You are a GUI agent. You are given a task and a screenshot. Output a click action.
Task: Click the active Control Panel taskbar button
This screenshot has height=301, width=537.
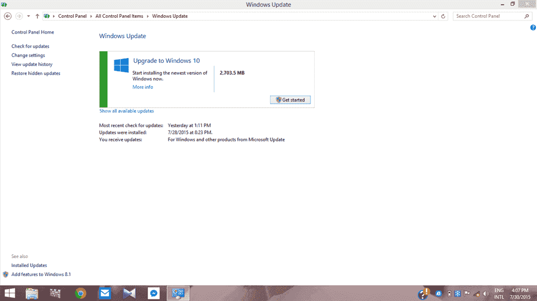178,293
